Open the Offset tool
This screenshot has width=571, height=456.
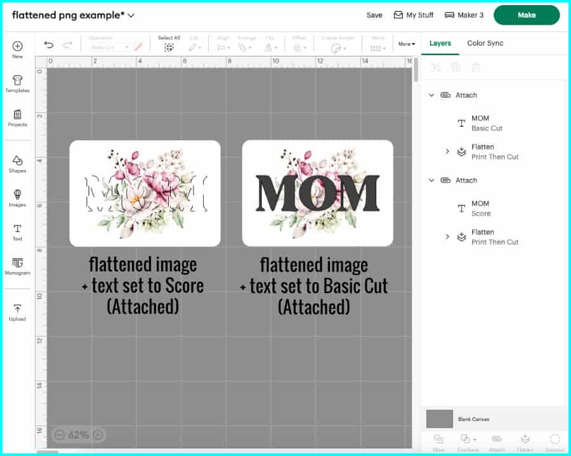[299, 43]
